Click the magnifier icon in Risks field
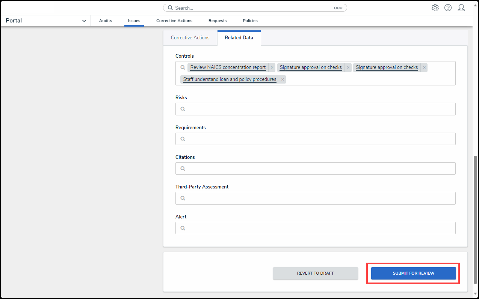 pos(183,109)
